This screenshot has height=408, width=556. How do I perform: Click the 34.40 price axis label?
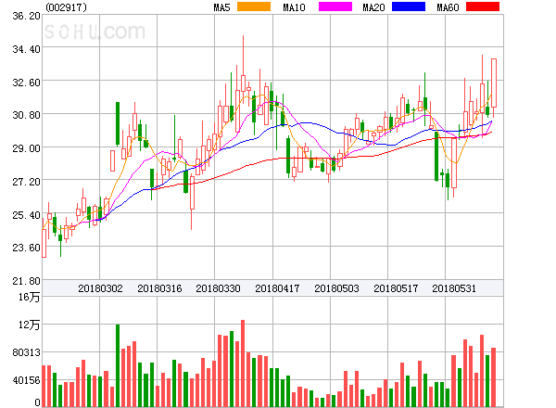click(26, 49)
